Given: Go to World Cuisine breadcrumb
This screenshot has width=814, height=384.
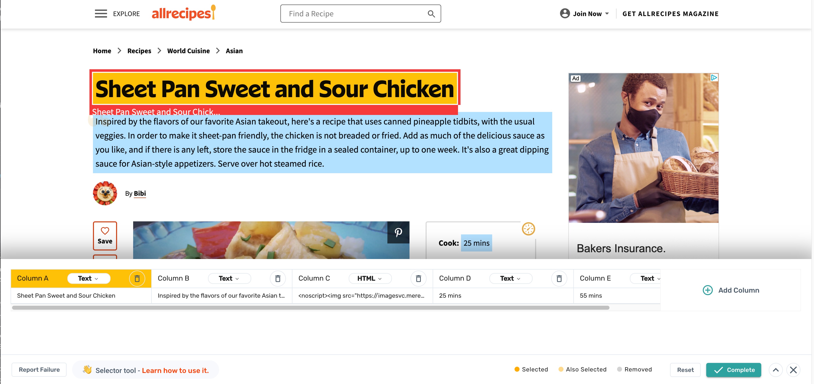Looking at the screenshot, I should click(x=188, y=51).
